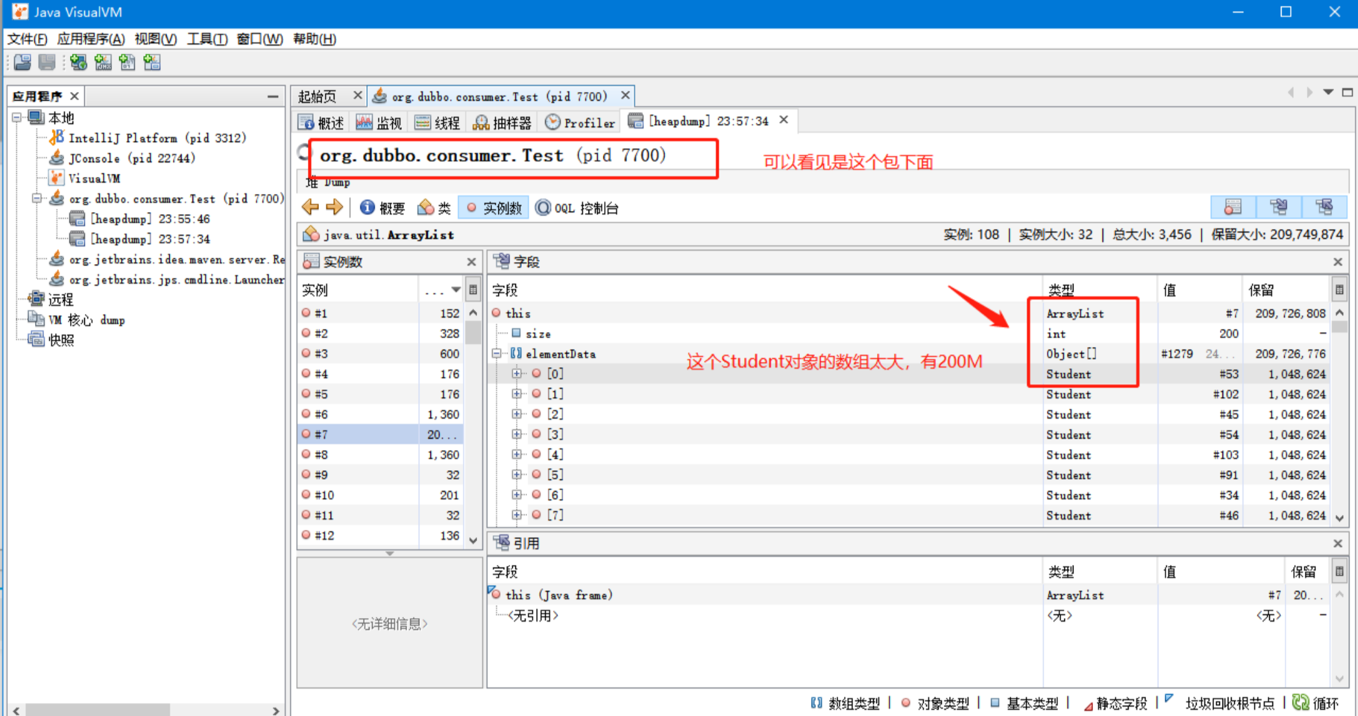Close the 字段 fields panel
This screenshot has height=716, width=1358.
(x=1338, y=262)
